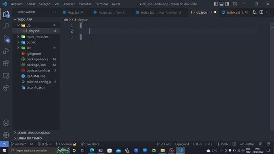Click master branch in status bar
This screenshot has height=154, width=274.
18,144
